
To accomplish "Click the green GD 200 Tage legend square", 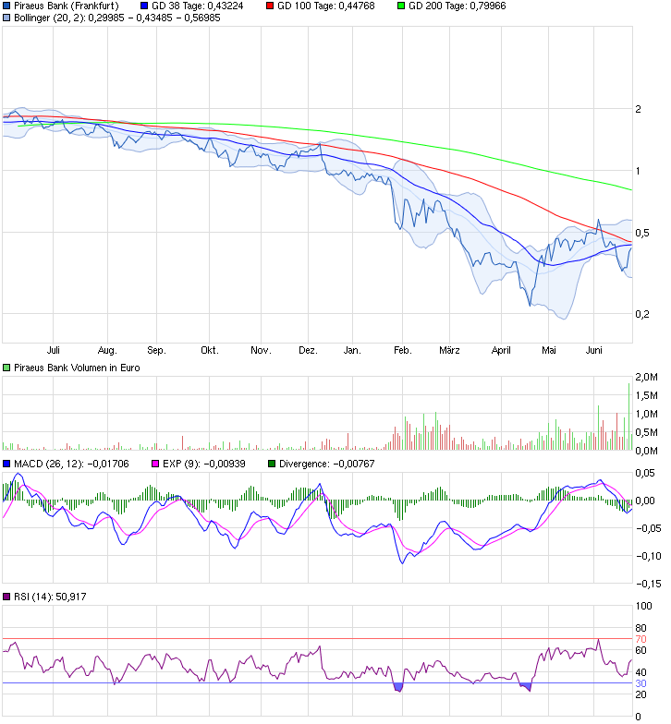I will (x=401, y=6).
